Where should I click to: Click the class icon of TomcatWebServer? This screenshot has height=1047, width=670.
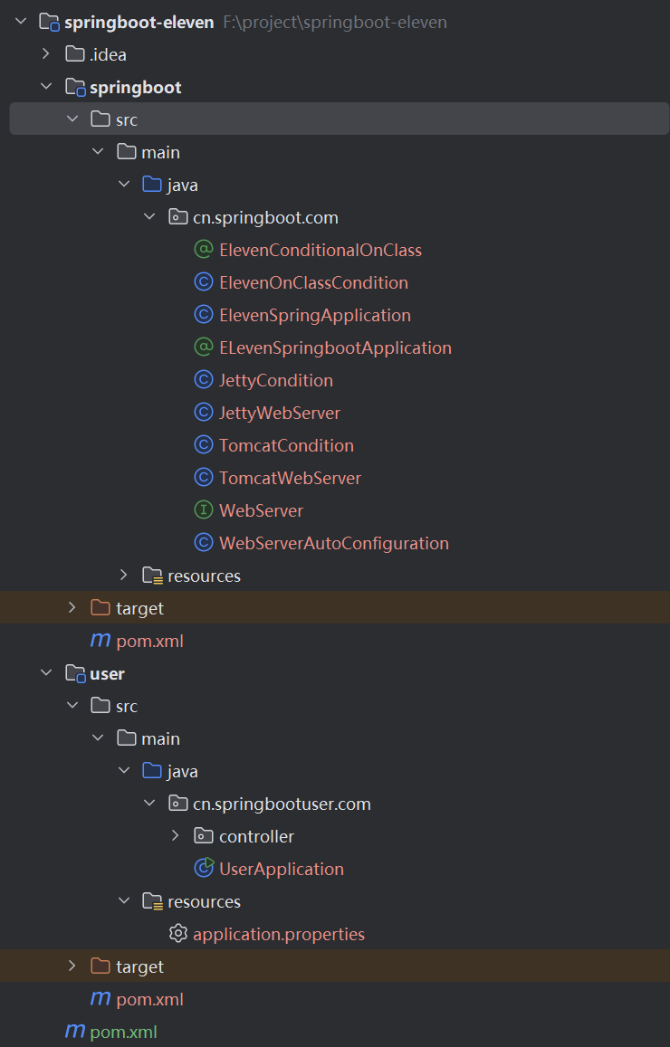203,478
